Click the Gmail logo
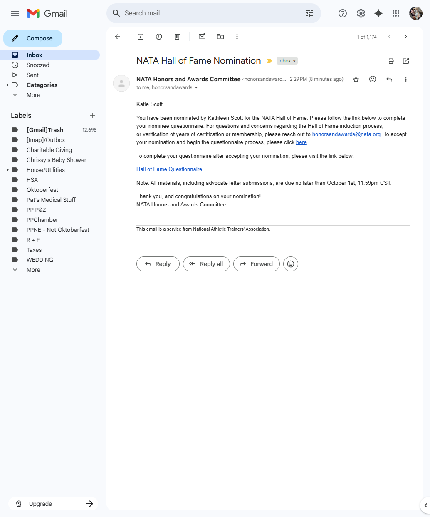The image size is (430, 517). pyautogui.click(x=47, y=13)
